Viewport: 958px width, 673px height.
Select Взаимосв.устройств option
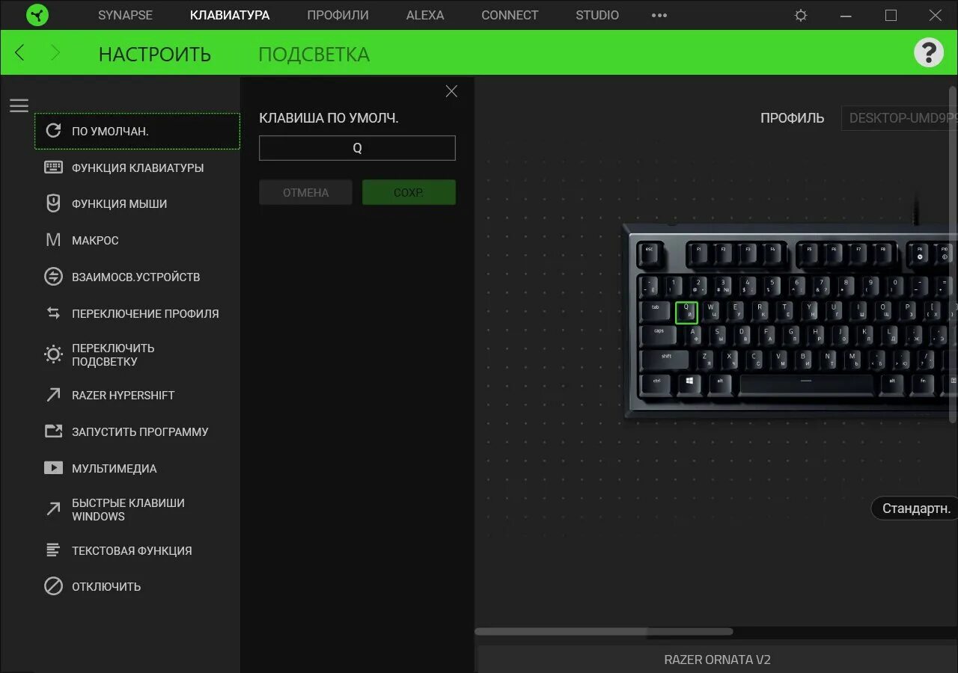[137, 277]
